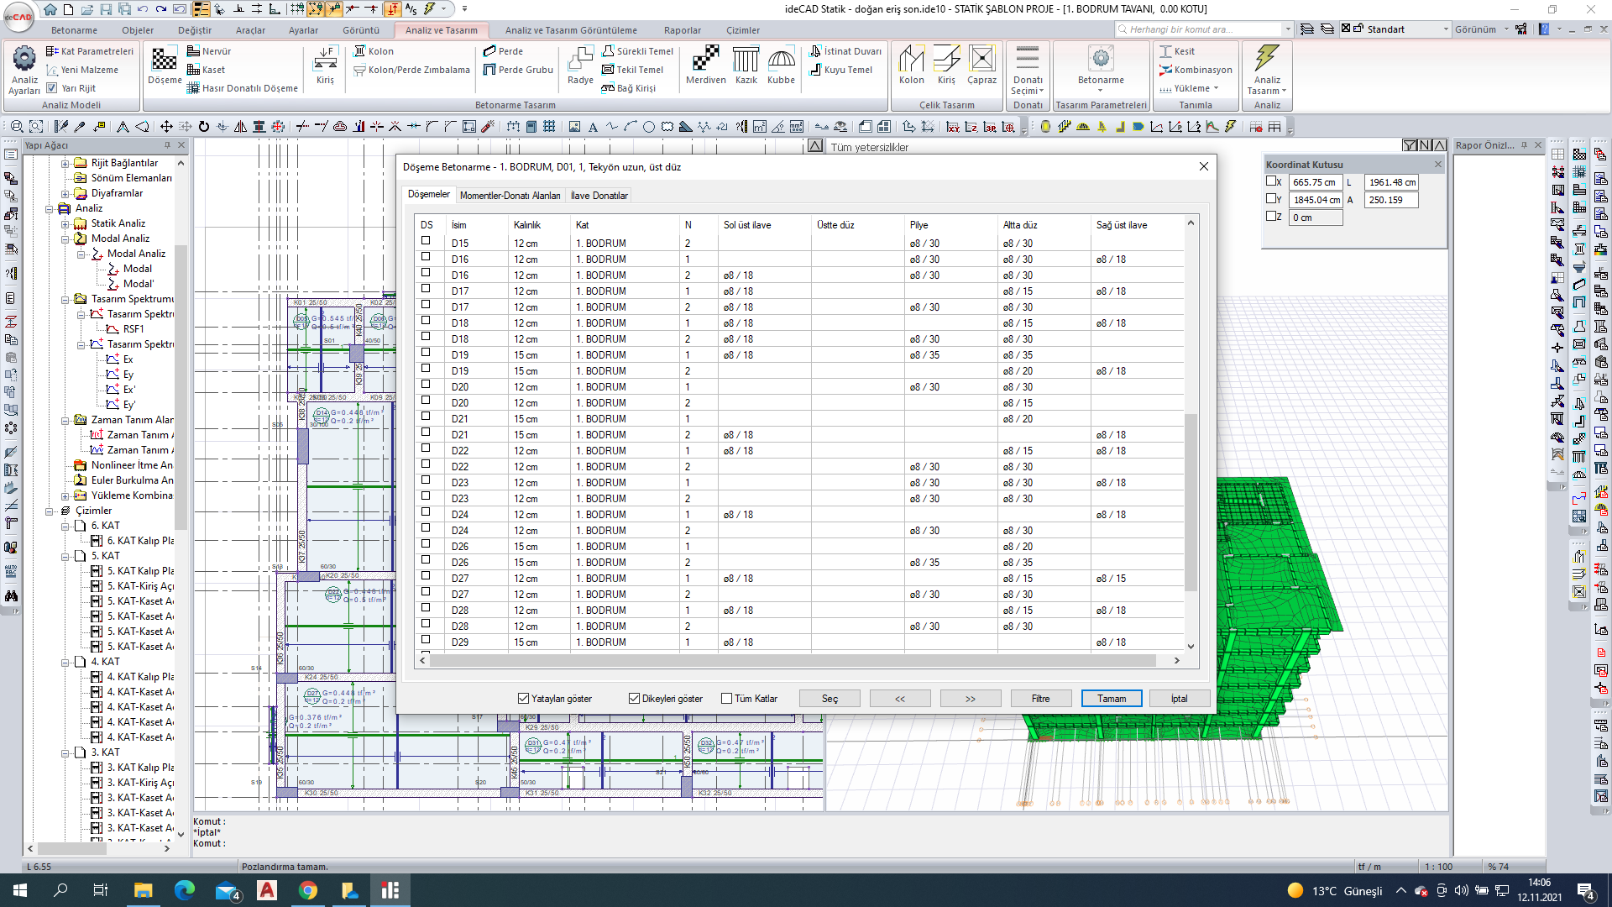Select the Perde shear wall tool
The height and width of the screenshot is (907, 1612).
coord(503,51)
